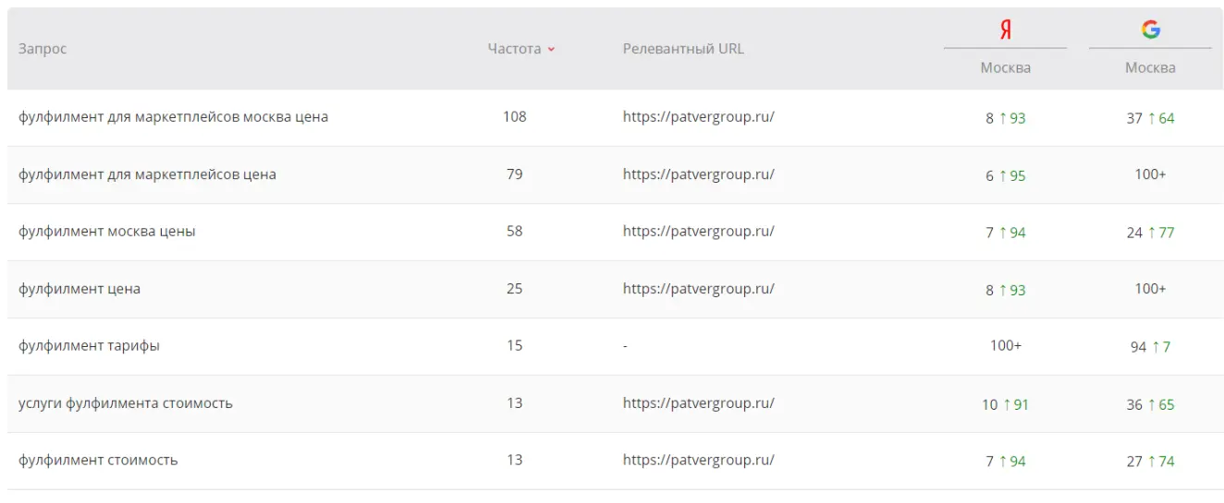
Task: Select query фулфилмент для маркетплейсов москва цена
Action: pos(173,117)
